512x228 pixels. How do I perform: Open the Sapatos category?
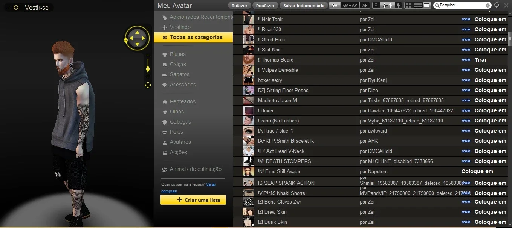click(x=176, y=74)
